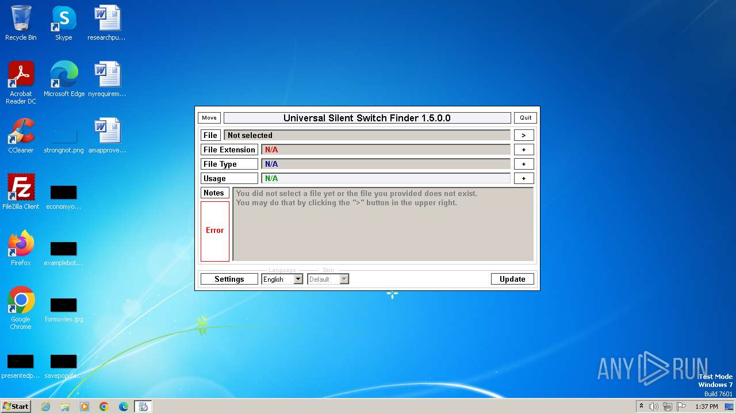This screenshot has height=414, width=736.
Task: Open Windows Explorer from the taskbar
Action: click(x=65, y=407)
